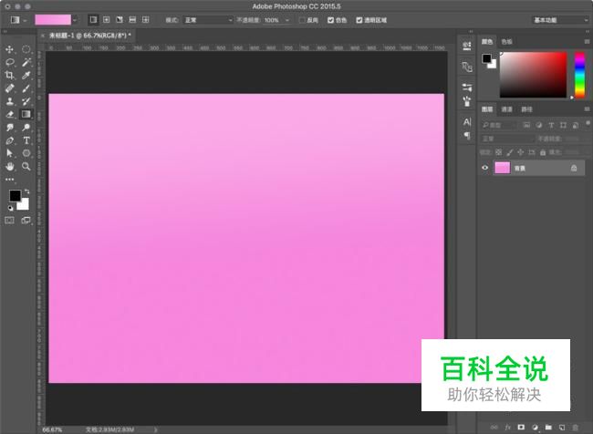This screenshot has height=434, width=593.
Task: Uncheck the 仿色 (Dither) checkbox
Action: [x=331, y=19]
